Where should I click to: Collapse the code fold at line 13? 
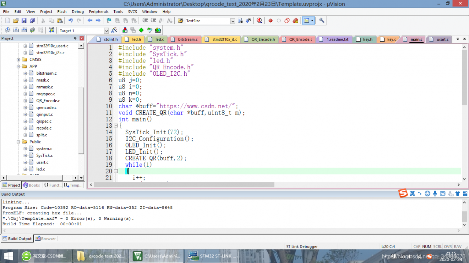(x=116, y=125)
